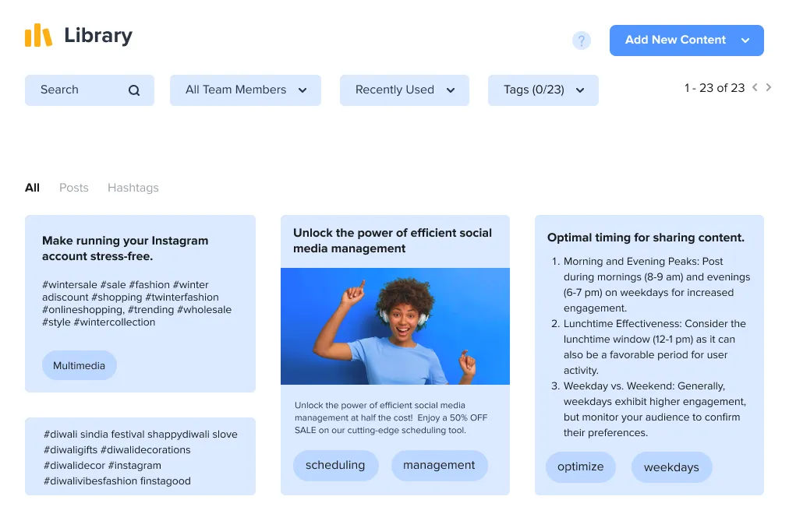Select the All tab
This screenshot has height=514, width=789.
click(32, 188)
